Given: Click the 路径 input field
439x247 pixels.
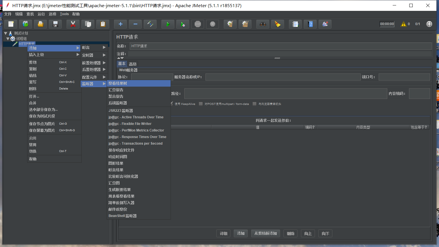Looking at the screenshot, I should (x=286, y=93).
